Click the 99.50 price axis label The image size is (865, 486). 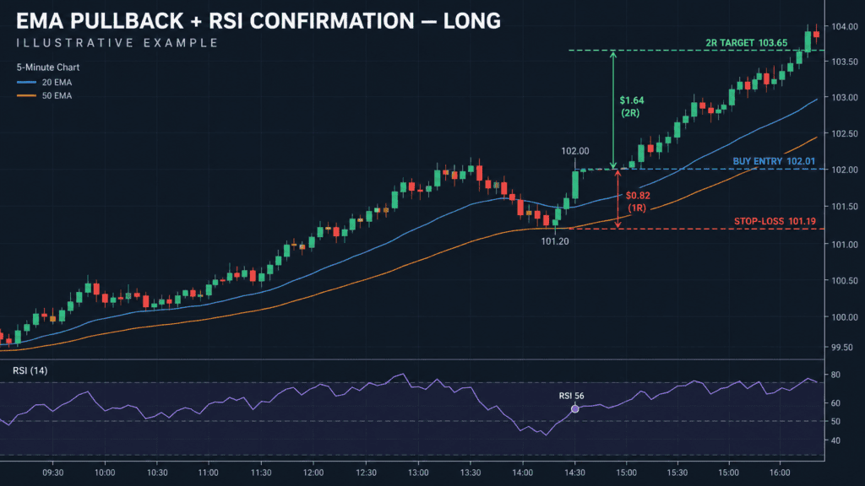(842, 348)
